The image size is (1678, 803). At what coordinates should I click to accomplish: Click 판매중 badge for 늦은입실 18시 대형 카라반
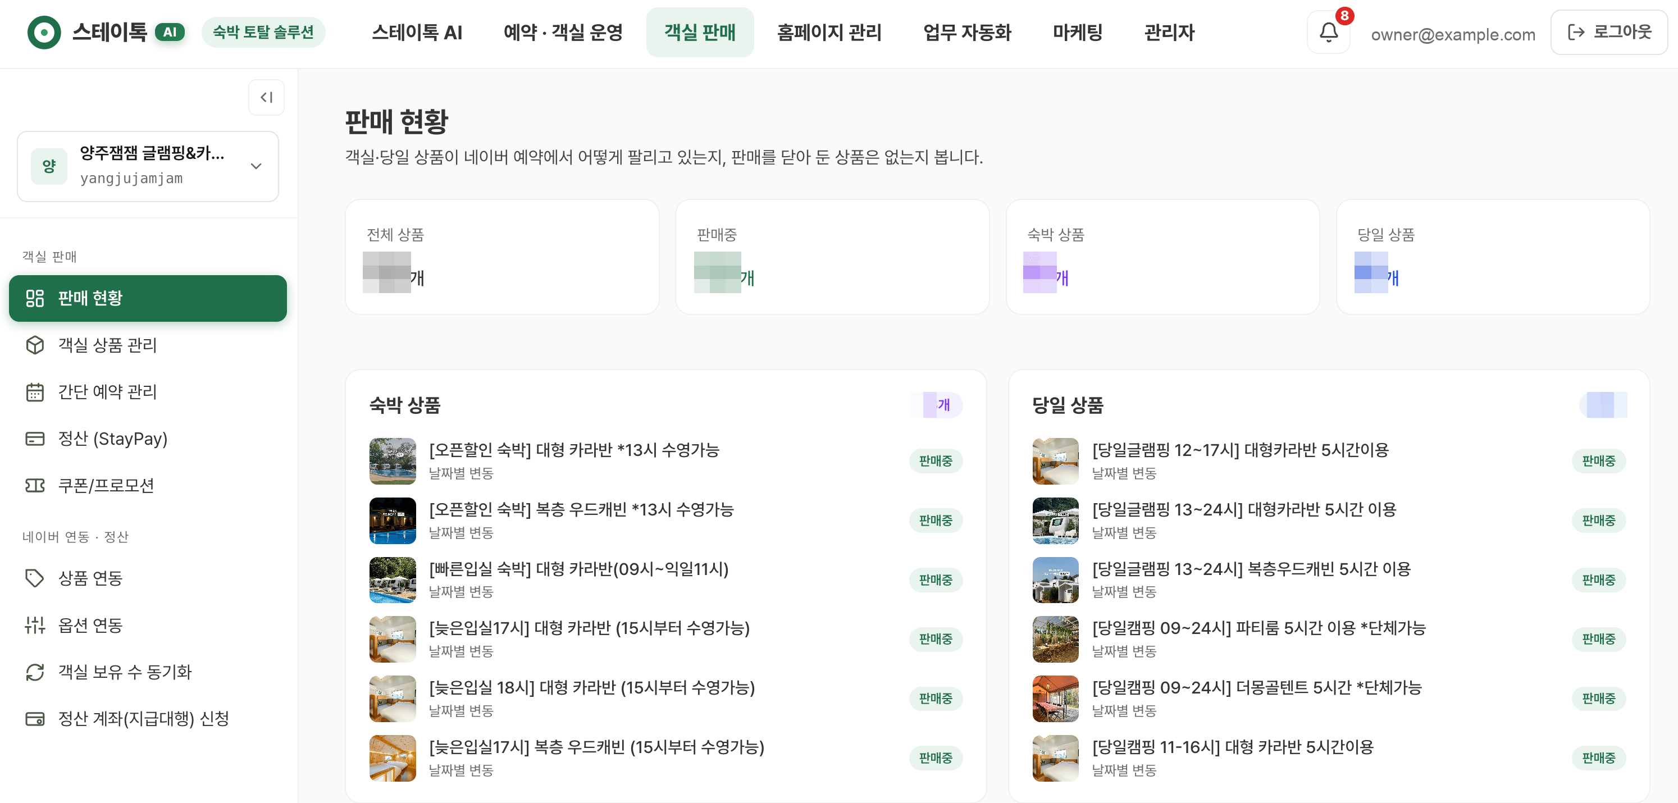tap(936, 699)
